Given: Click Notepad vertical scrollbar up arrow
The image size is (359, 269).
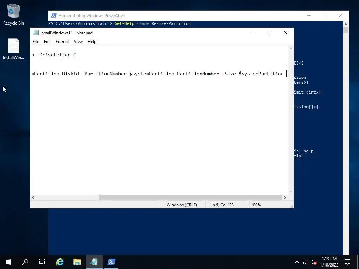Looking at the screenshot, I should point(291,48).
